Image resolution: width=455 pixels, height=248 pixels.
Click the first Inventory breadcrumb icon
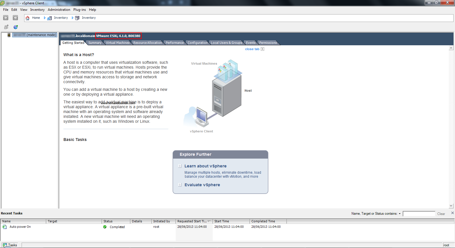point(49,18)
